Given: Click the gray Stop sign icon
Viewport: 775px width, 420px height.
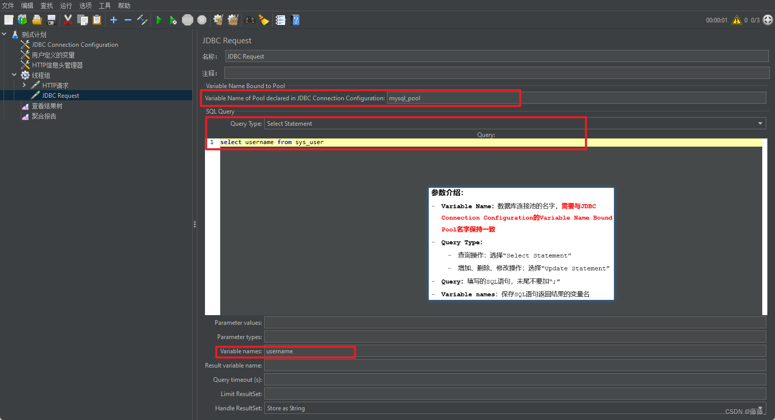Looking at the screenshot, I should tap(188, 20).
